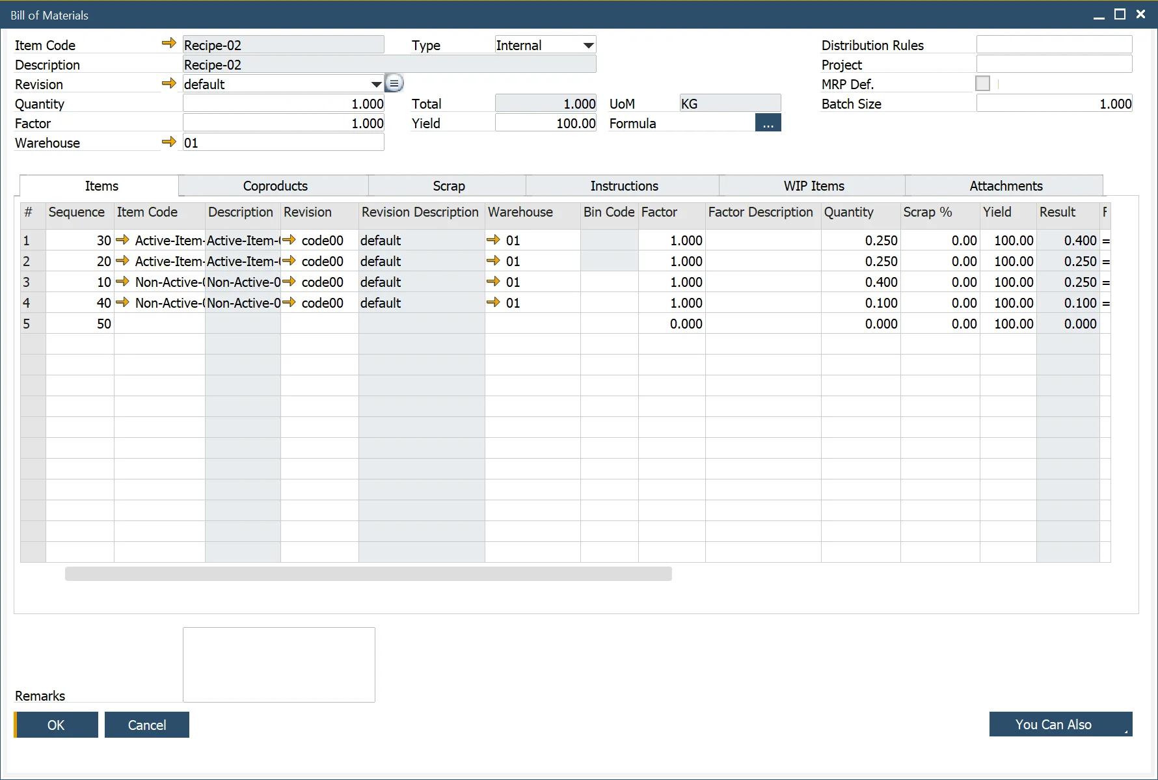Screen dimensions: 1158x780
Task: Switch to the WIP Items tab
Action: [813, 186]
